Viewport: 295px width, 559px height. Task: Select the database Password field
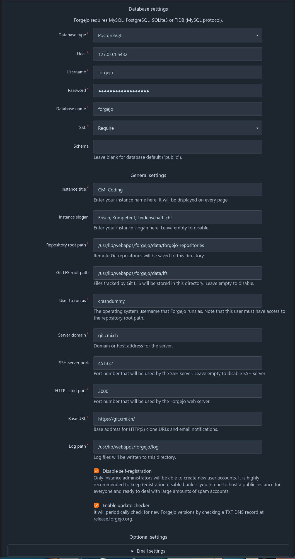tap(178, 91)
